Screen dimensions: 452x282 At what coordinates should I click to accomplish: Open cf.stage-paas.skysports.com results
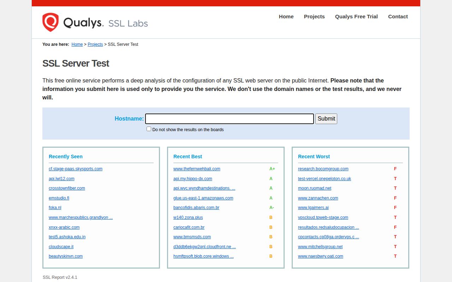76,169
